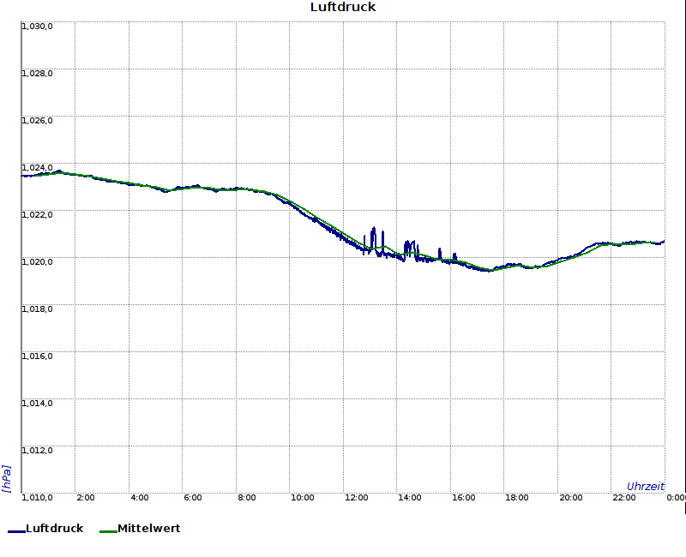The image size is (686, 557).
Task: Click the 1,022,0 y-axis value
Action: [x=37, y=215]
